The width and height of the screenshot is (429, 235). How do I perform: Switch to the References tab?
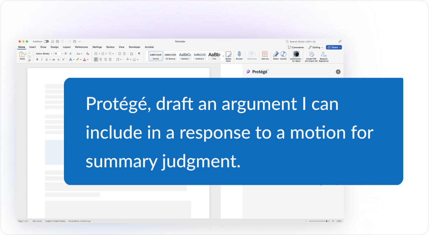coord(81,47)
